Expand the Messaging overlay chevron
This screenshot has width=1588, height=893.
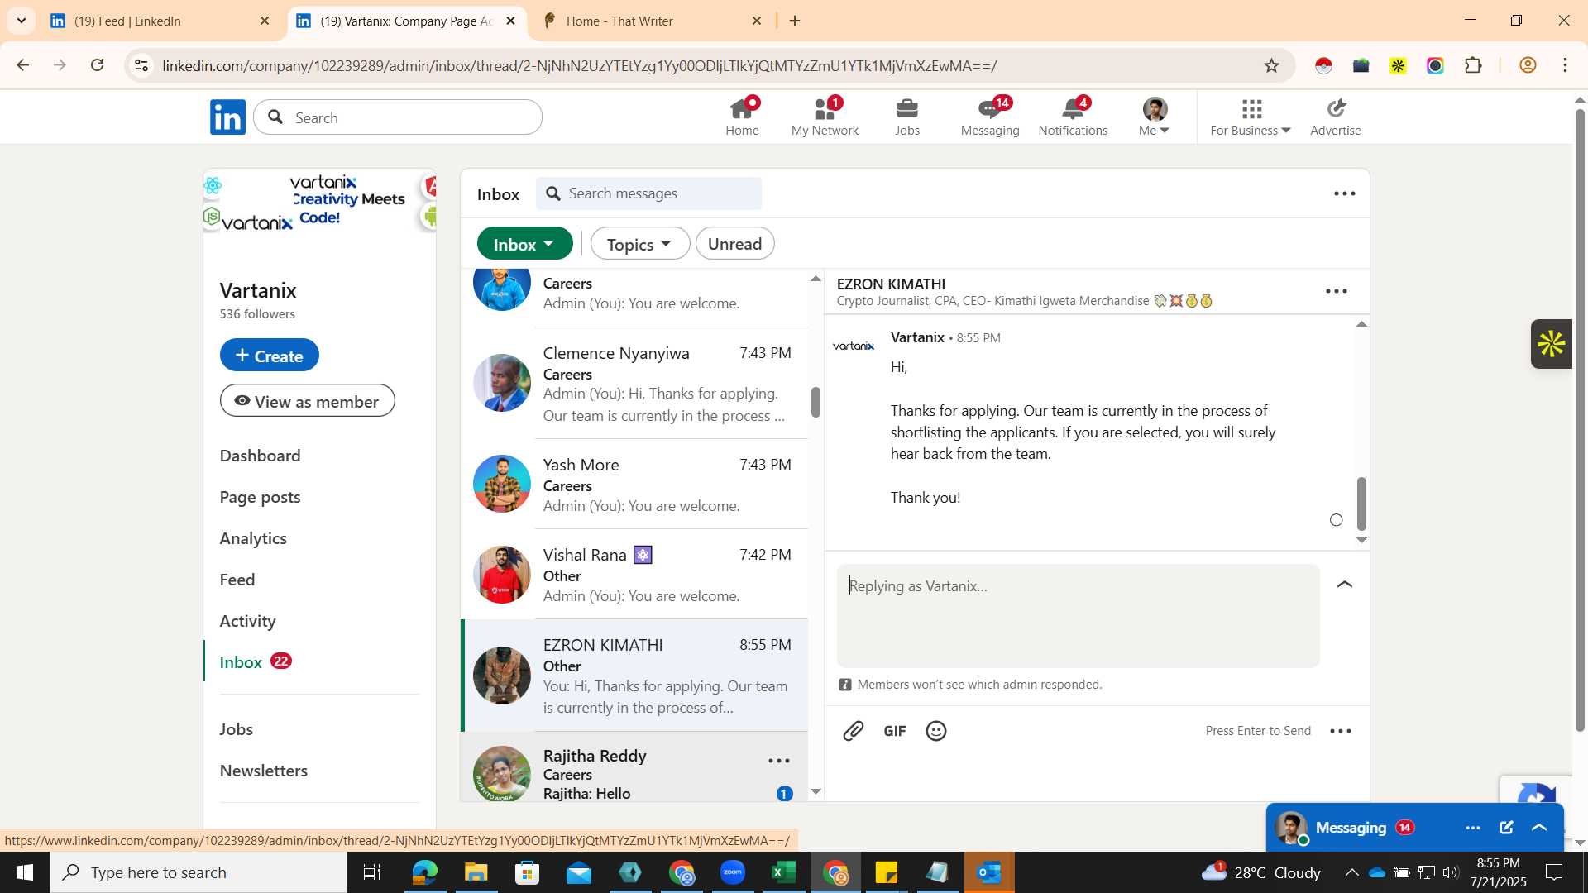point(1539,828)
